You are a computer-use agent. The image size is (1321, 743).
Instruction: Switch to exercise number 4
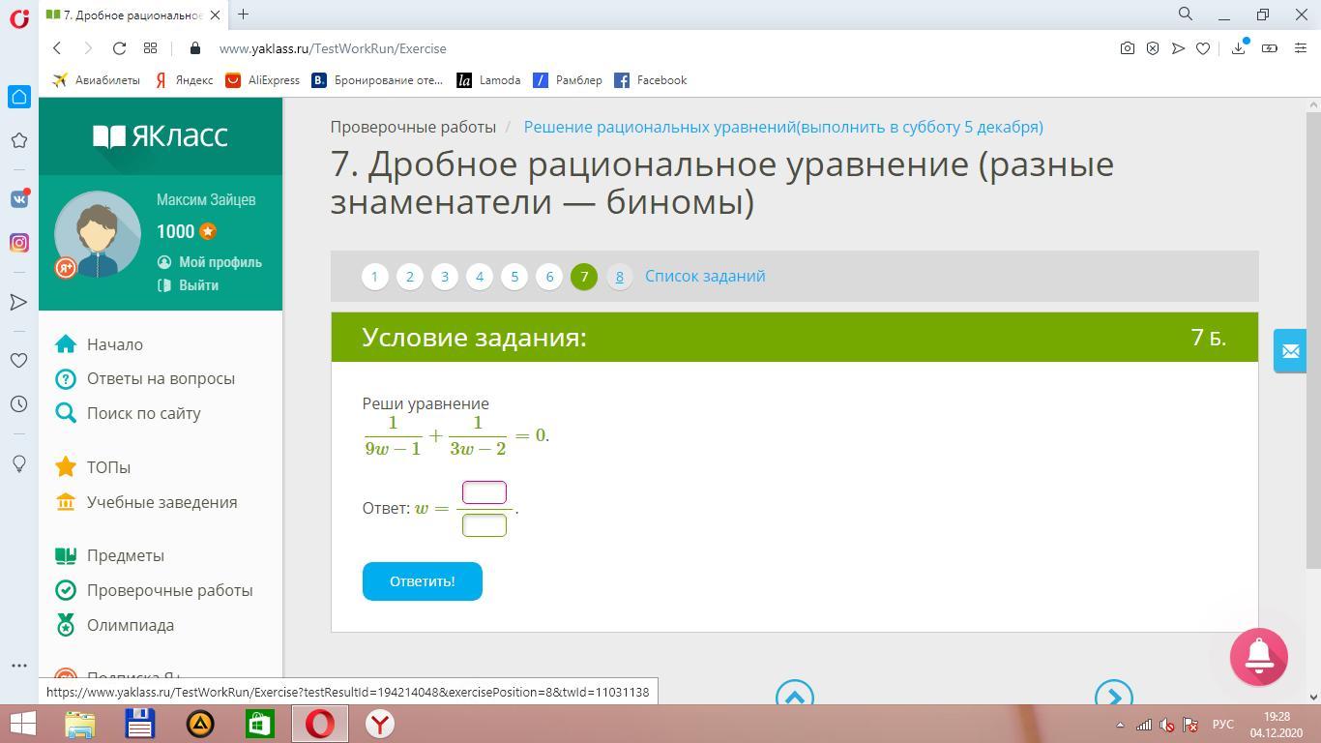click(x=480, y=277)
